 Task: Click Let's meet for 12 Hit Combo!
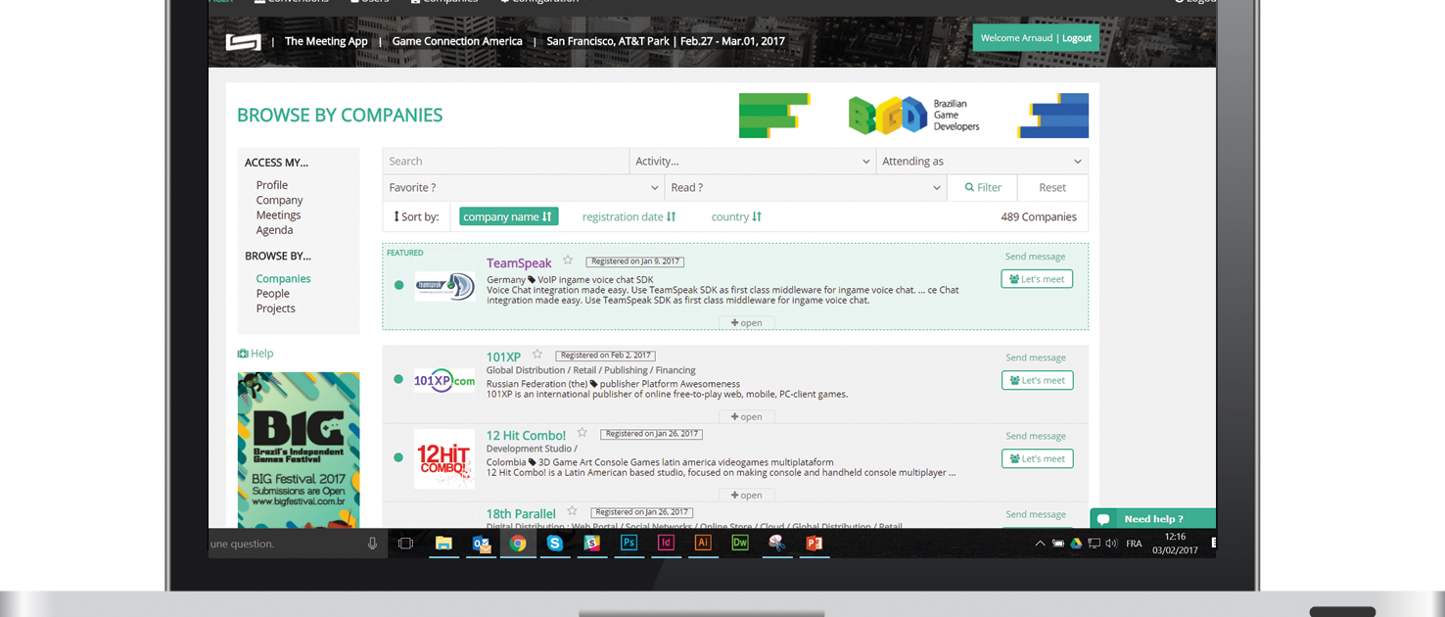click(x=1037, y=458)
